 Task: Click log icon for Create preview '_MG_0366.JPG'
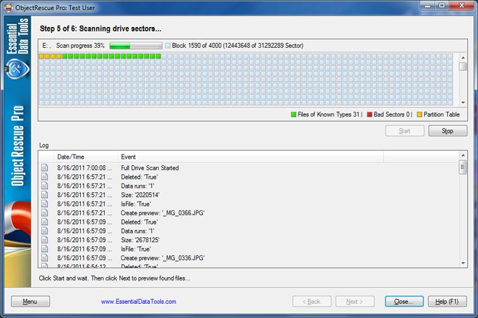point(44,212)
